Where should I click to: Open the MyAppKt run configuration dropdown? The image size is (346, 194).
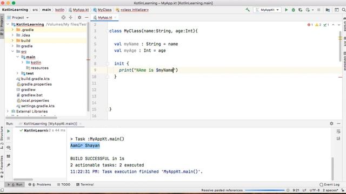tap(268, 10)
